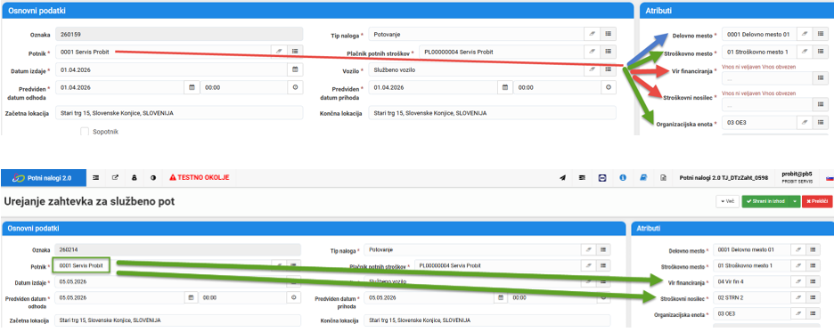Open Potni nalogi 2.0 home logo
Screen dimensions: 834x332
pyautogui.click(x=44, y=178)
